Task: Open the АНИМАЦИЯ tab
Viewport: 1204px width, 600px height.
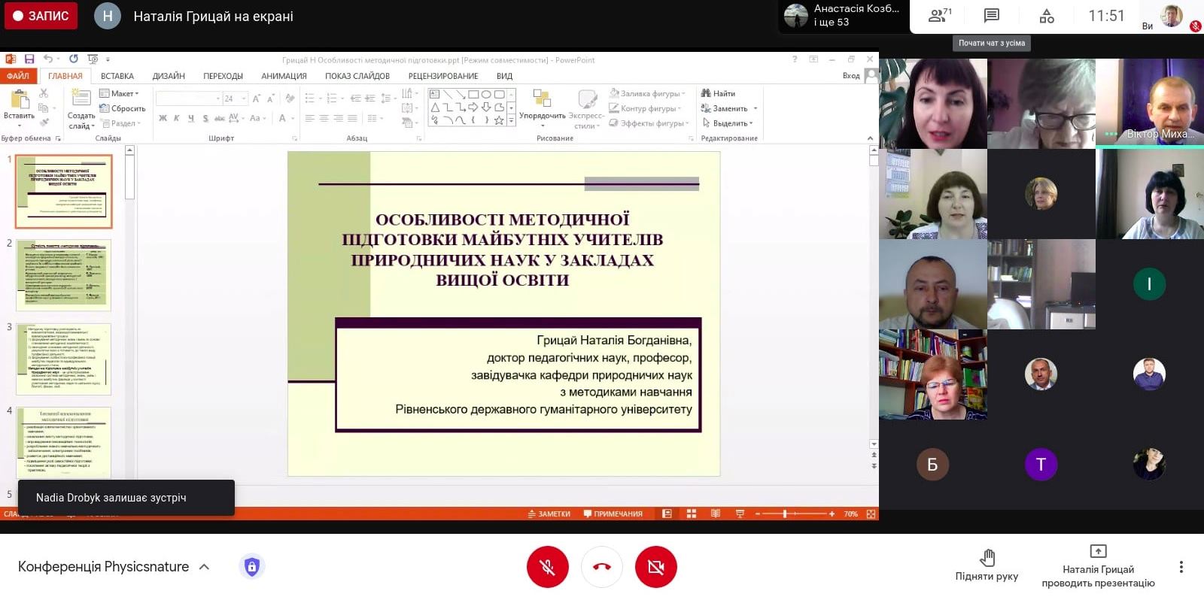Action: pos(284,76)
